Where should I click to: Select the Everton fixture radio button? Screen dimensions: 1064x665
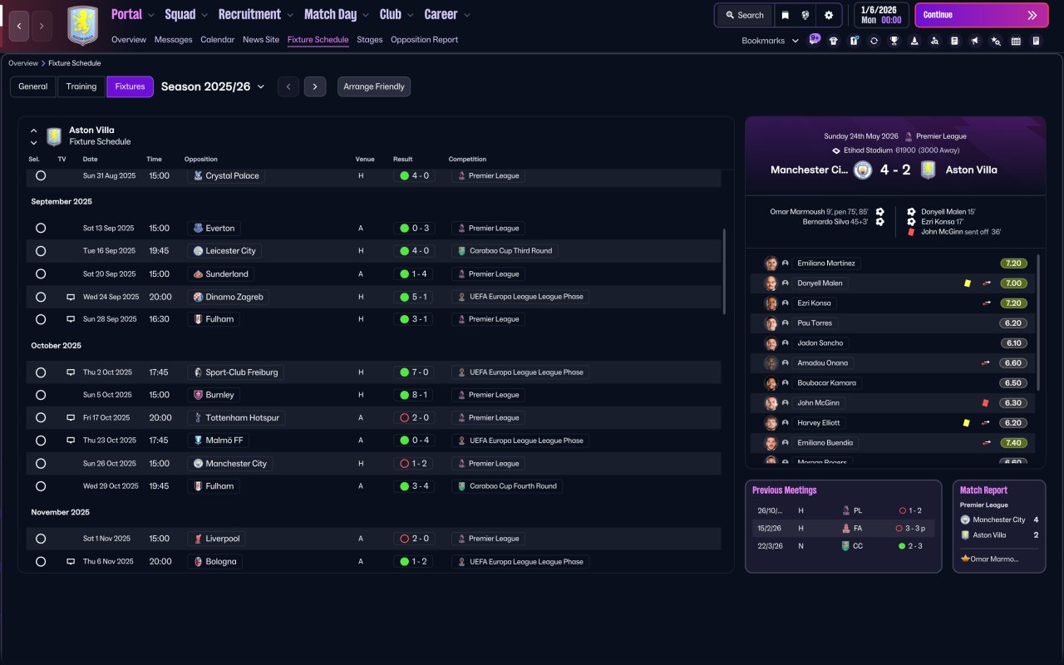click(41, 229)
